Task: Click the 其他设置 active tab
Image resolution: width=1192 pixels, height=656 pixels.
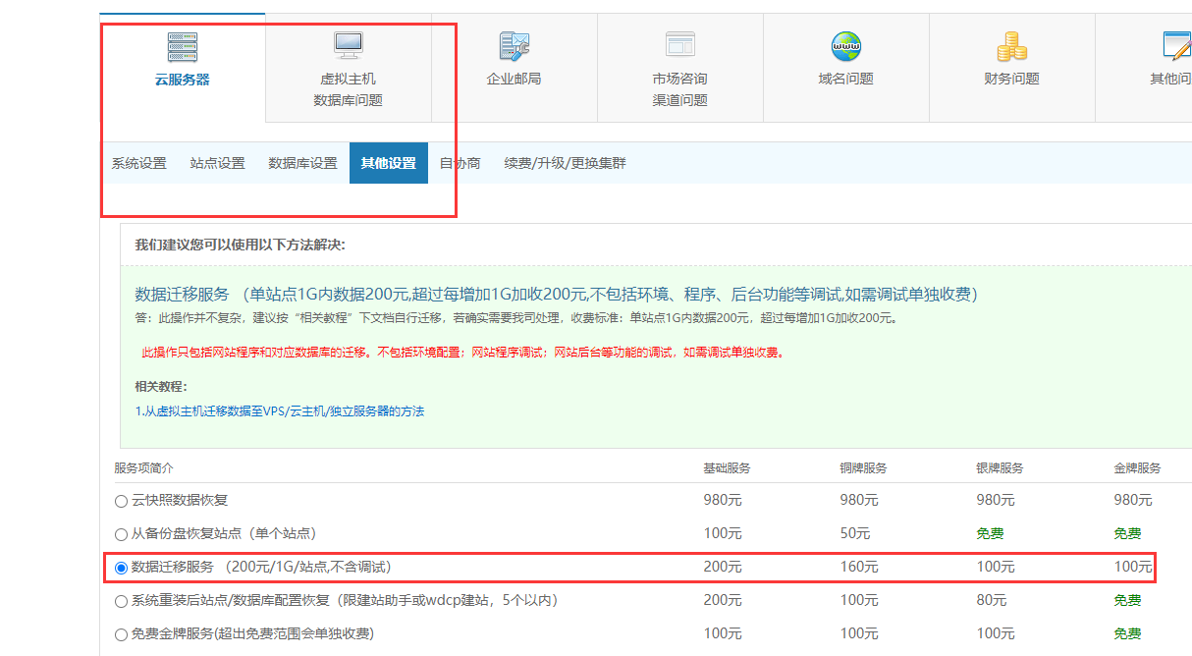Action: pos(388,163)
